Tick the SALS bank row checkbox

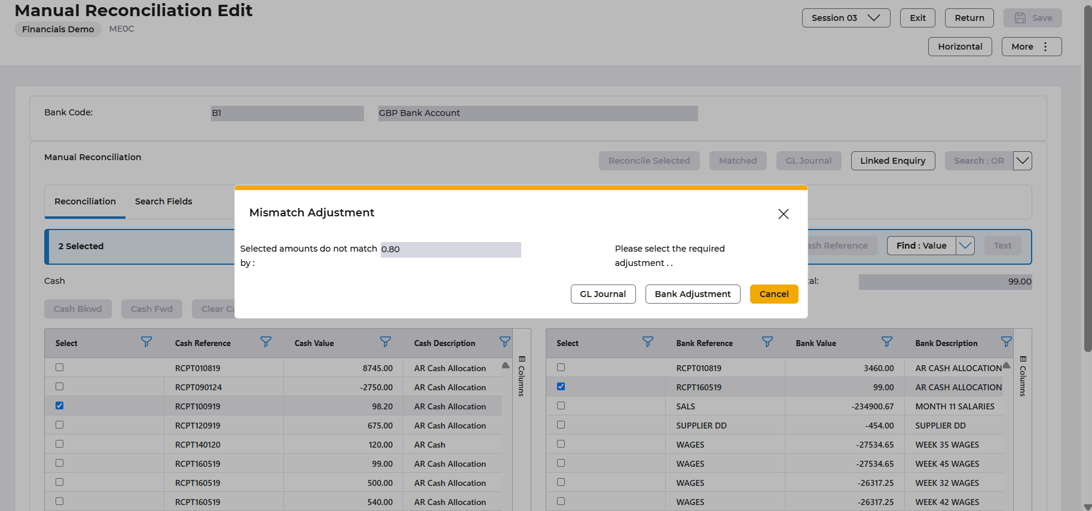point(561,406)
